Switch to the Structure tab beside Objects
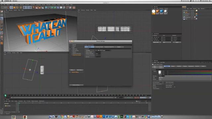Viewport: 212px width, 119px height. pyautogui.click(x=189, y=7)
